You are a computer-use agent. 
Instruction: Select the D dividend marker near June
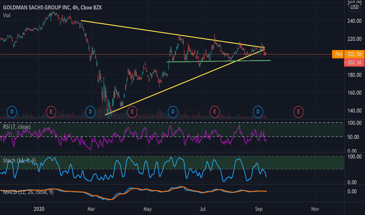click(x=173, y=112)
